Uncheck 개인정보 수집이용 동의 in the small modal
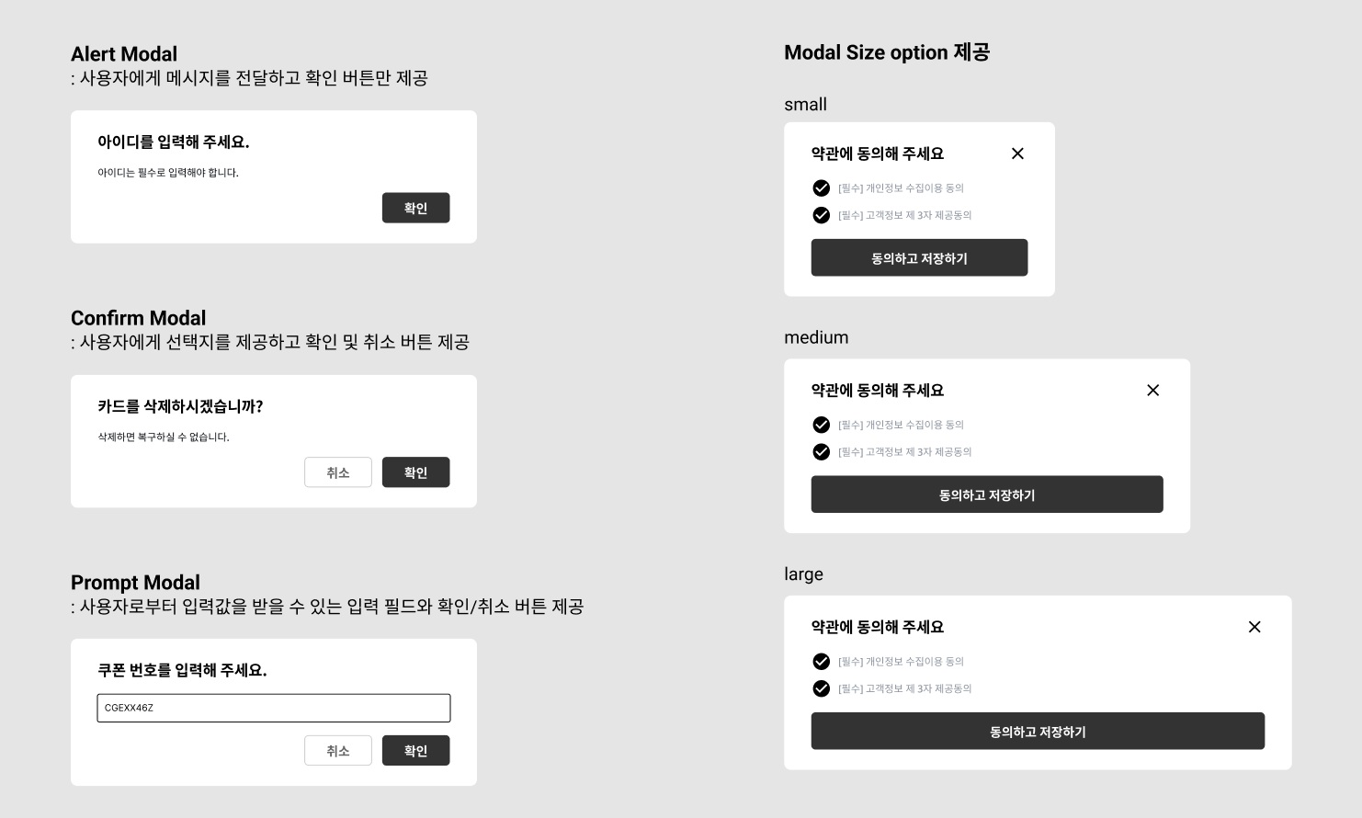The width and height of the screenshot is (1362, 818). tap(822, 188)
